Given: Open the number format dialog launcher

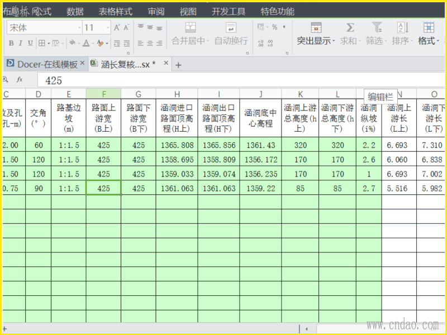Looking at the screenshot, I should 287,53.
